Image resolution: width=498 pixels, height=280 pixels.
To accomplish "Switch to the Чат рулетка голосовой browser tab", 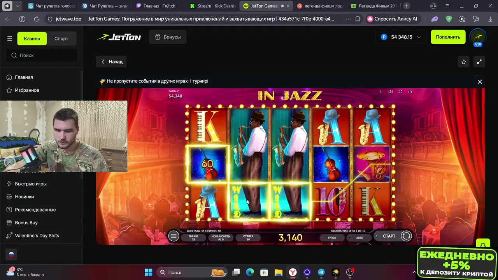I will [x=51, y=6].
